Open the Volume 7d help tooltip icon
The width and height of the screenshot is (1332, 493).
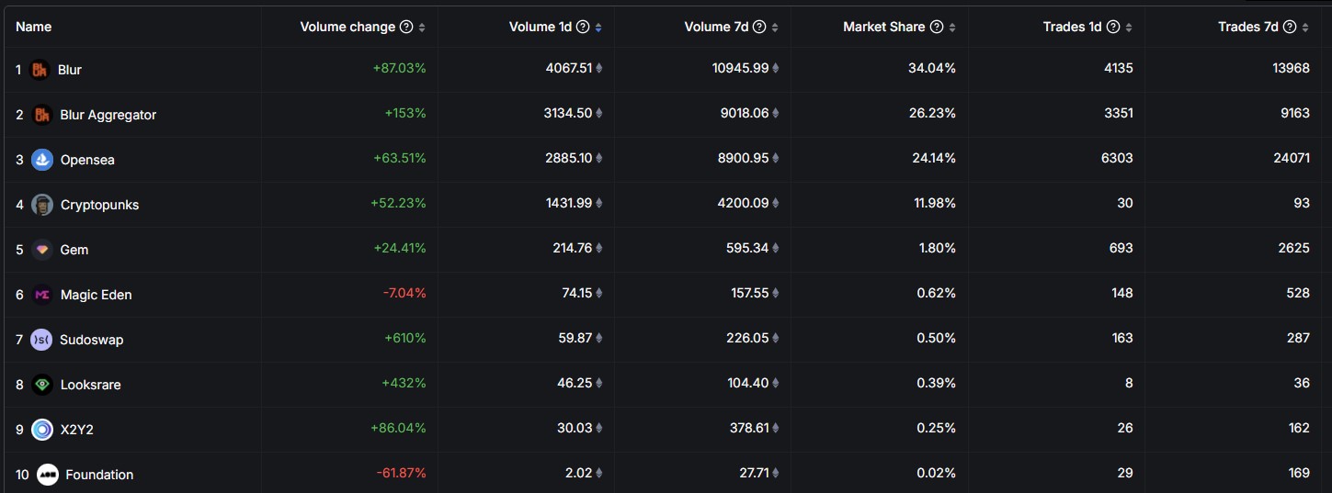click(759, 27)
